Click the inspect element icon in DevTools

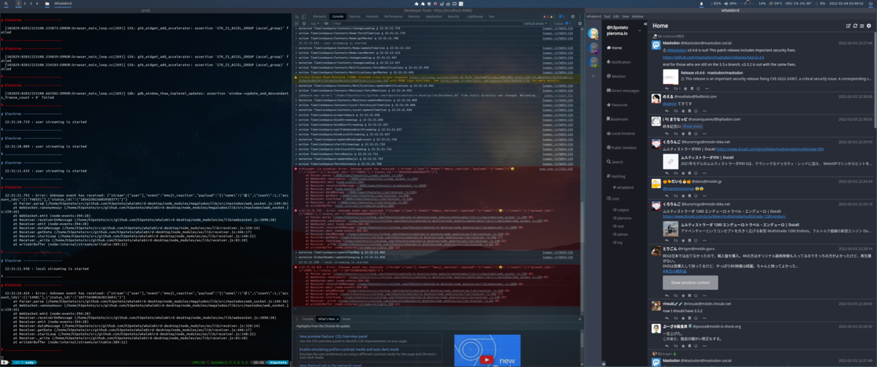point(297,16)
